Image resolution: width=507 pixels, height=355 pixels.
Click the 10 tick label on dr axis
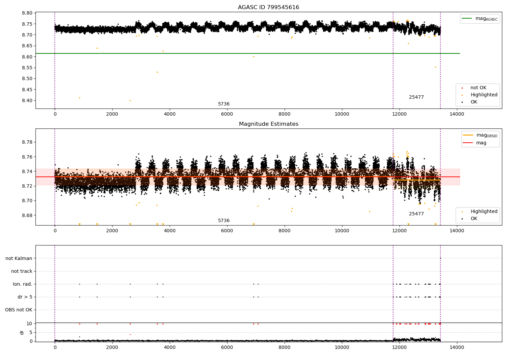pyautogui.click(x=29, y=324)
